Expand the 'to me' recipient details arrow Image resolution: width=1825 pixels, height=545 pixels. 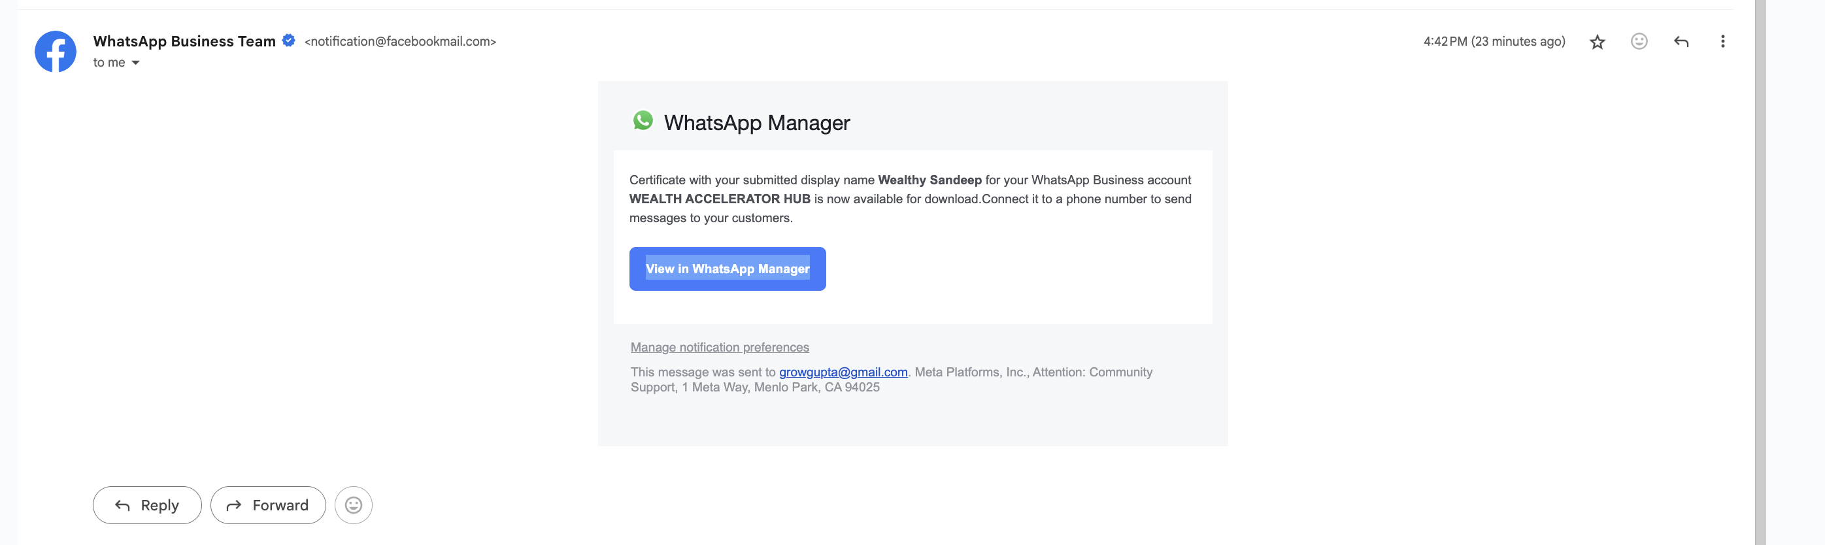135,63
